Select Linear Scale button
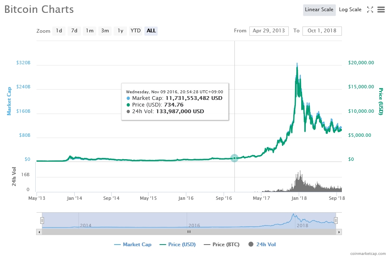390x257 pixels. tap(319, 10)
